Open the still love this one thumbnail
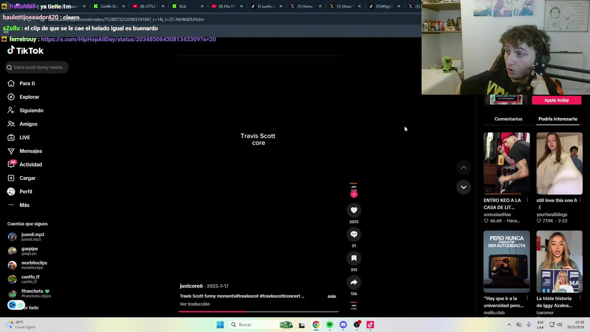The width and height of the screenshot is (590, 332). tap(559, 163)
